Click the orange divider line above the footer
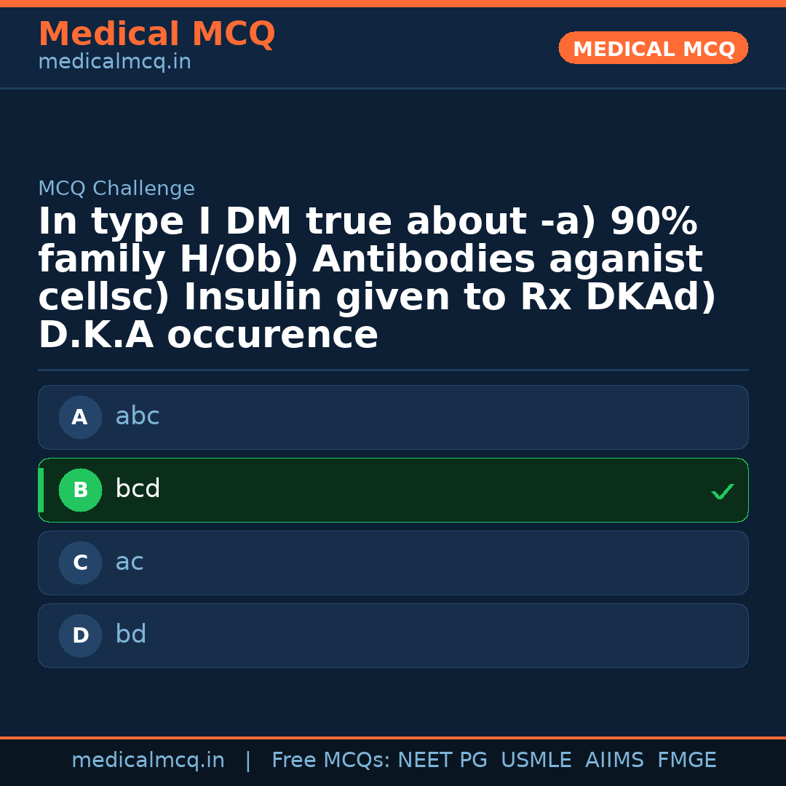The width and height of the screenshot is (786, 786). click(x=393, y=737)
